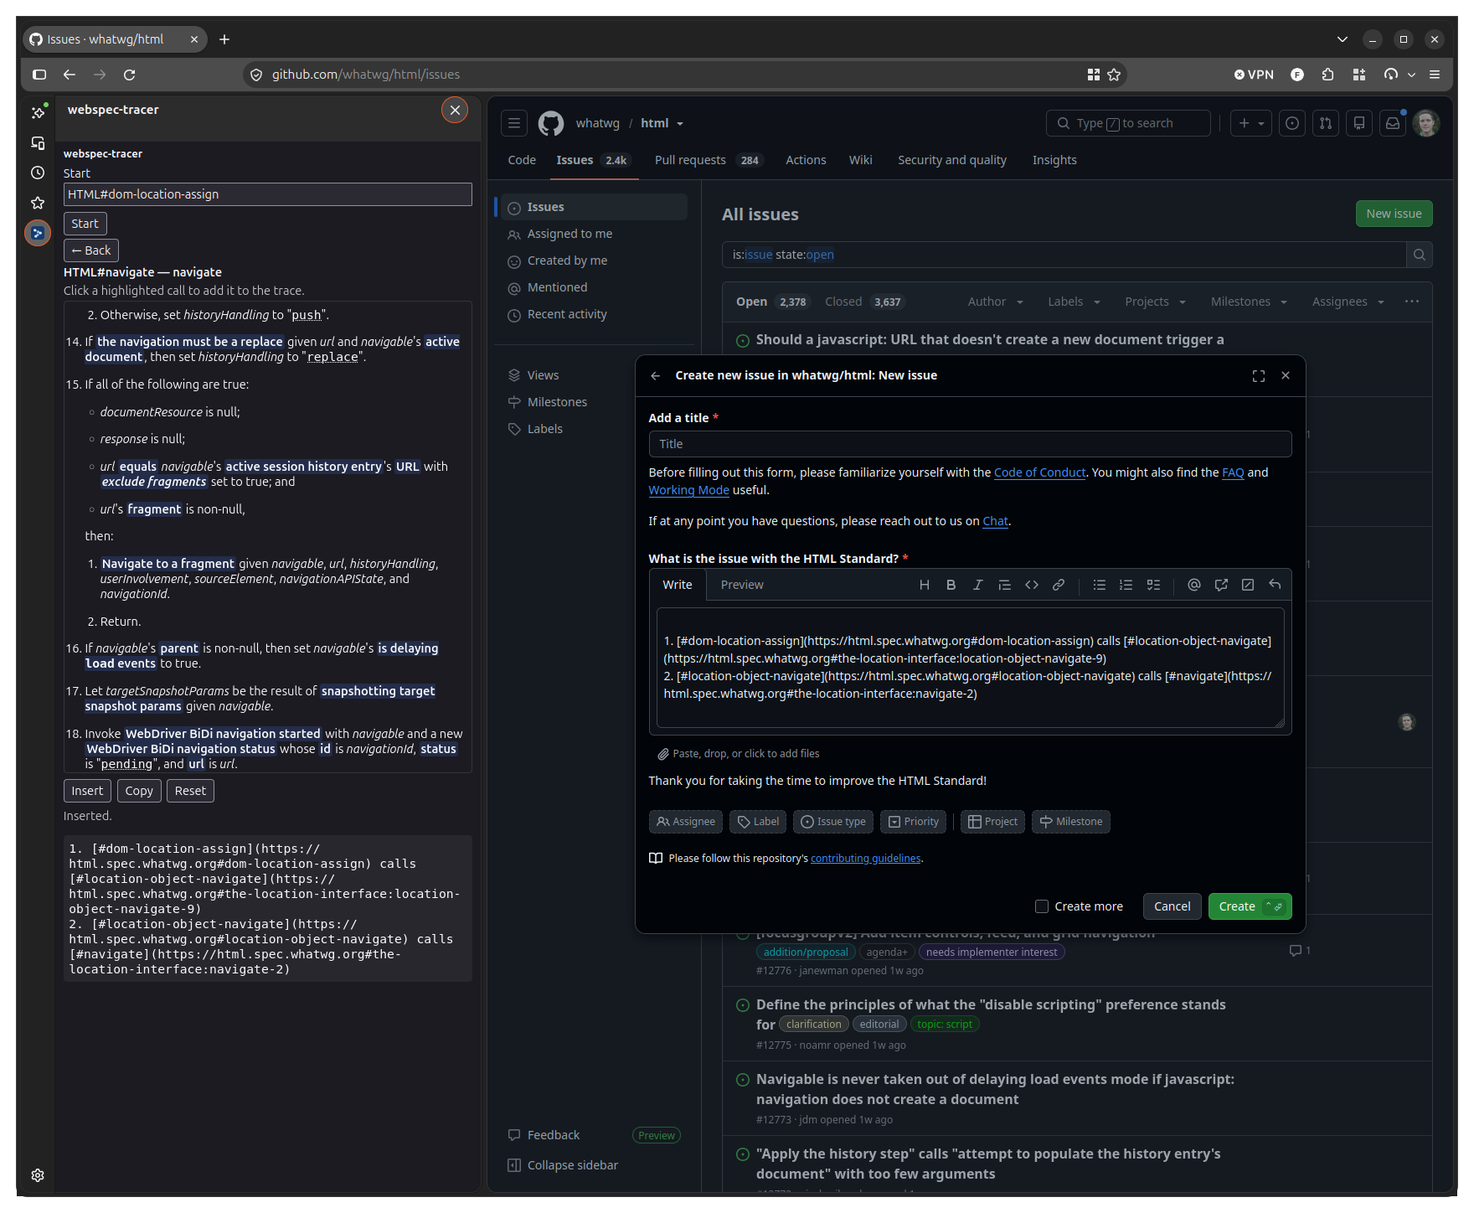Check the Create more checkbox
The height and width of the screenshot is (1213, 1474).
pos(1042,906)
